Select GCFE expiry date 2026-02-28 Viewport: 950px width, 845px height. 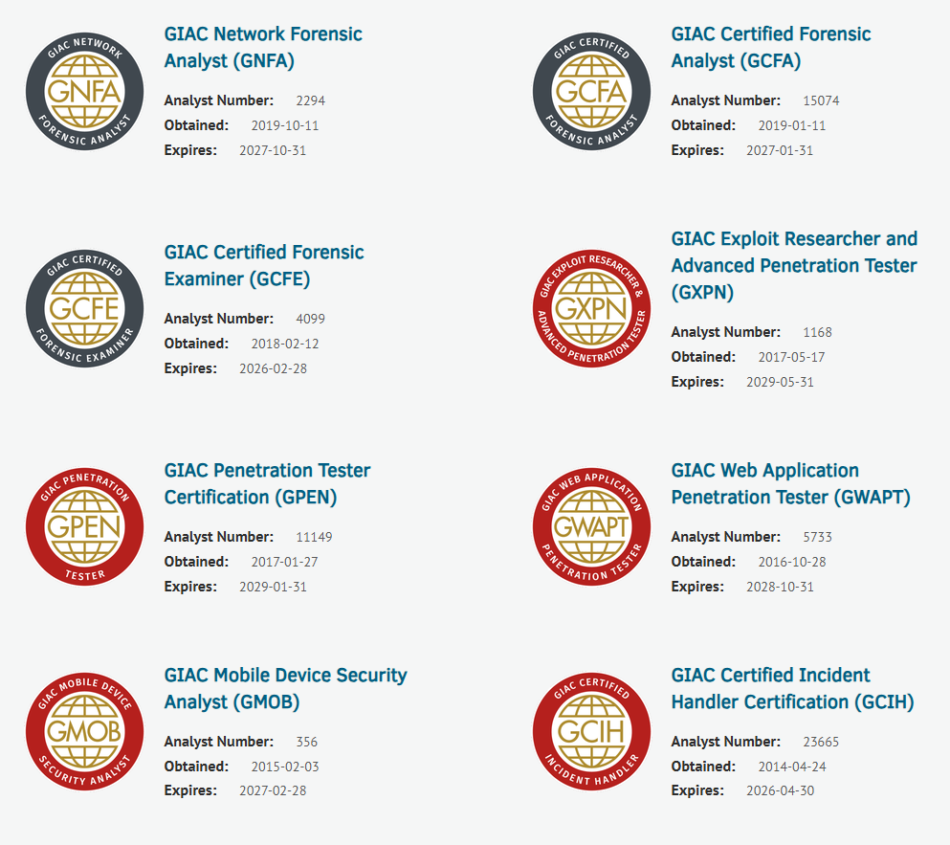point(273,368)
